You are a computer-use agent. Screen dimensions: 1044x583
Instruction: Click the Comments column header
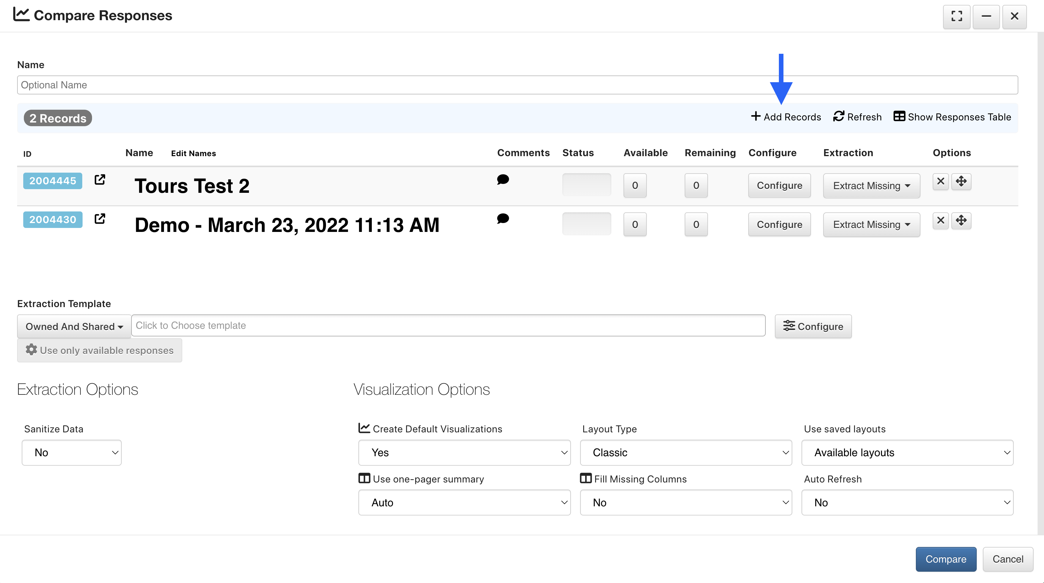(x=523, y=153)
